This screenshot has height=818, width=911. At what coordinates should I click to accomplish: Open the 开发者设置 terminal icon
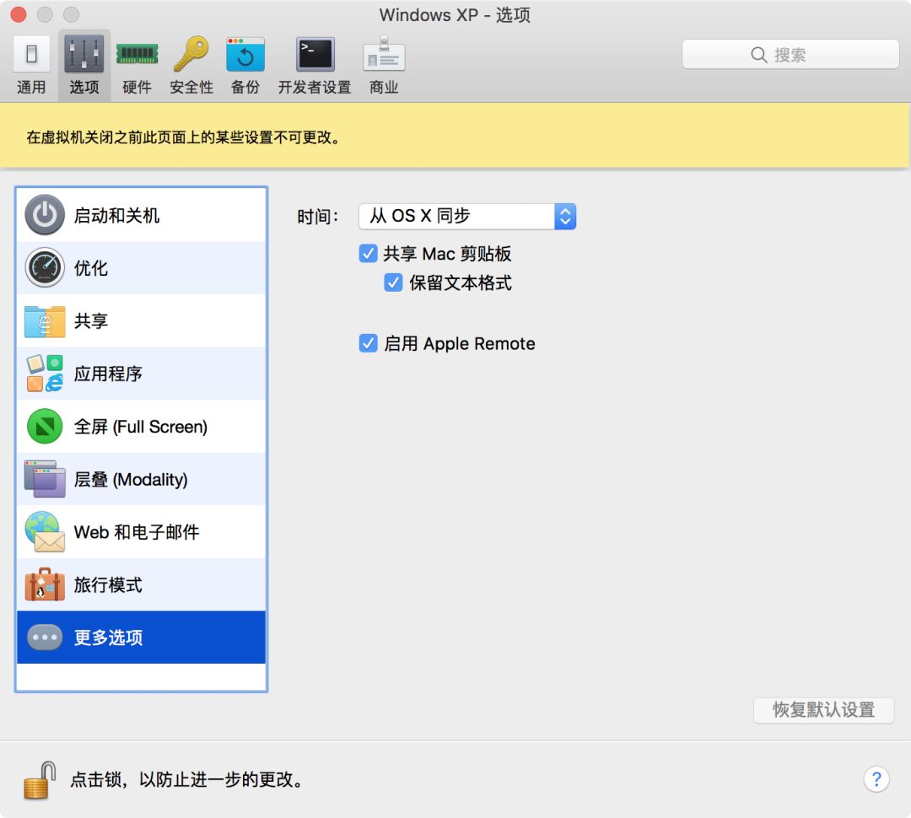click(315, 54)
